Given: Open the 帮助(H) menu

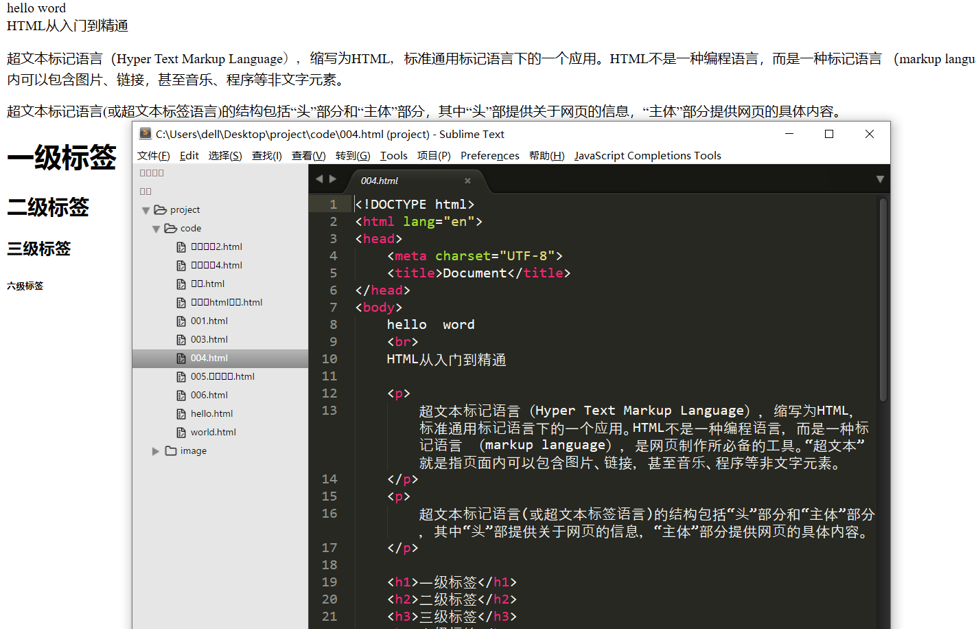Looking at the screenshot, I should click(x=547, y=156).
